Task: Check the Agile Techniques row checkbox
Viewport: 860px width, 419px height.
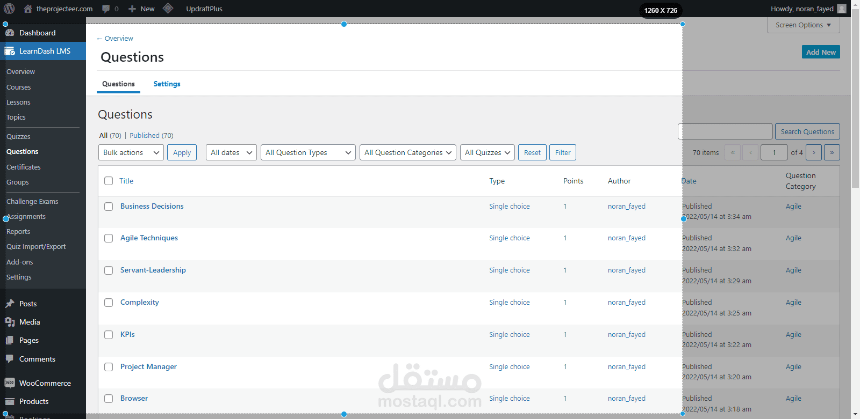Action: coord(109,238)
